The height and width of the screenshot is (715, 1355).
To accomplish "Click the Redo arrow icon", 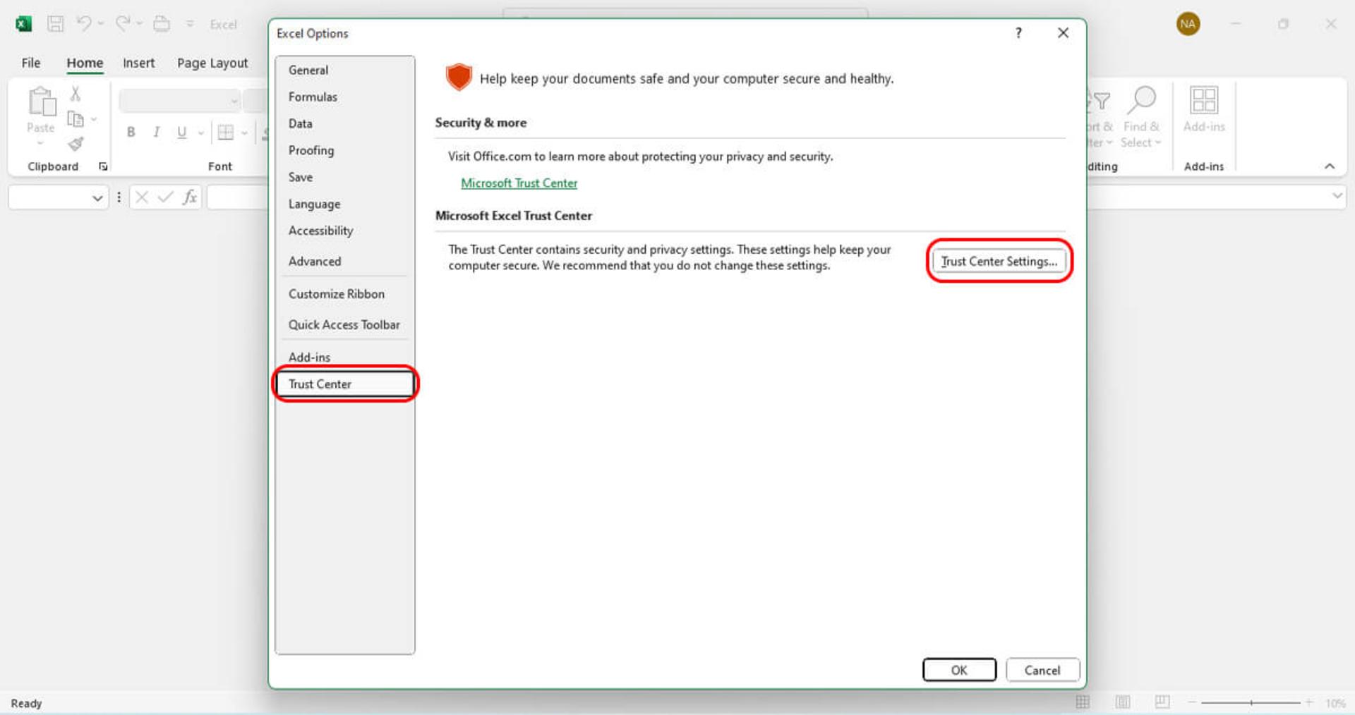I will (123, 23).
